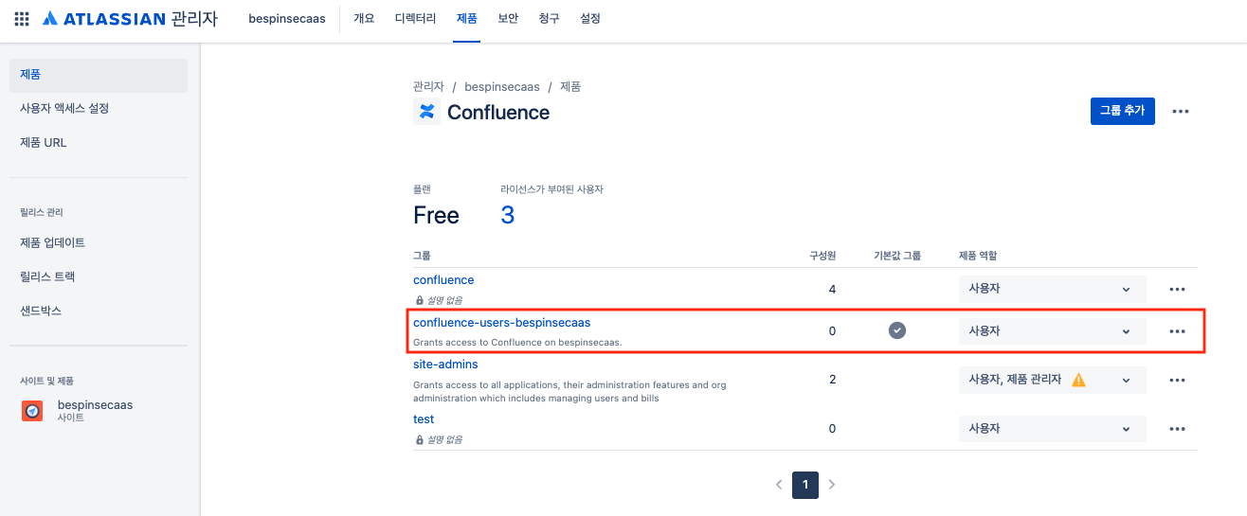1247x516 pixels.
Task: Open more options for site-admins row
Action: (1177, 380)
